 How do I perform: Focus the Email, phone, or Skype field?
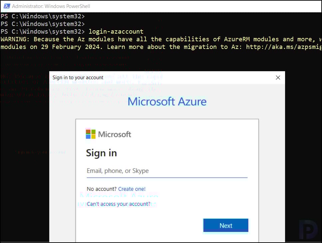point(167,171)
